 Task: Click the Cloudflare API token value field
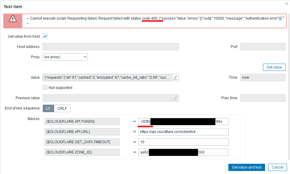coord(183,122)
